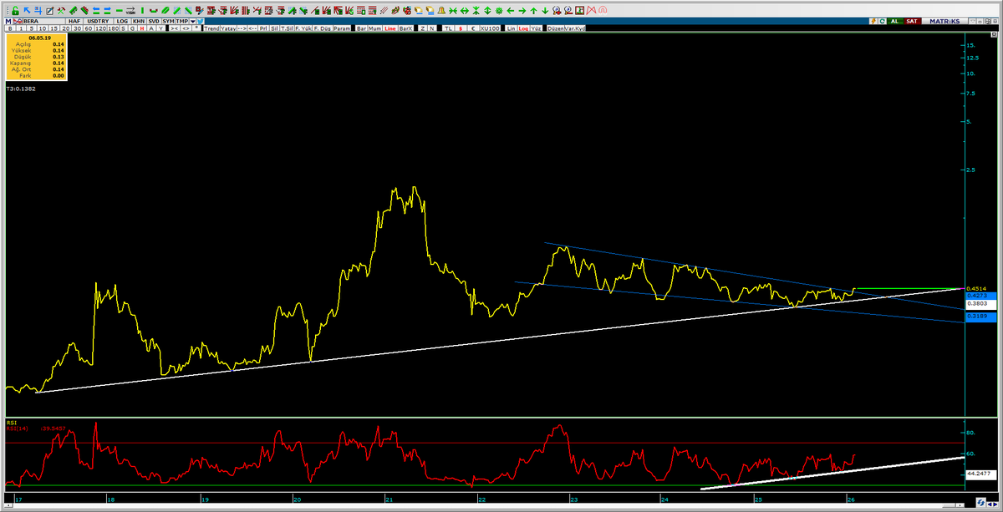
Task: Open the dropdown arrow next to TMP
Action: pos(194,20)
